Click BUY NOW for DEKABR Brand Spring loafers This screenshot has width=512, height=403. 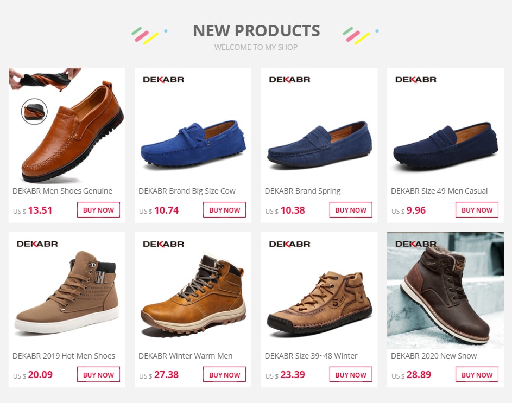pos(351,210)
